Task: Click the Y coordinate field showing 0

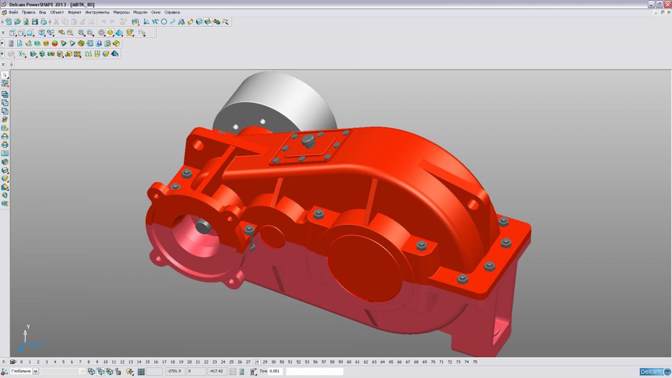Action: [197, 371]
